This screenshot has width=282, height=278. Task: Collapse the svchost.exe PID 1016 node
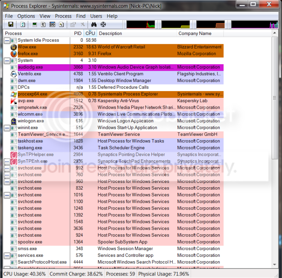pos(7,195)
